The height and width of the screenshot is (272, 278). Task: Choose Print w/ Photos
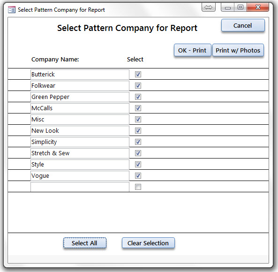tap(238, 50)
